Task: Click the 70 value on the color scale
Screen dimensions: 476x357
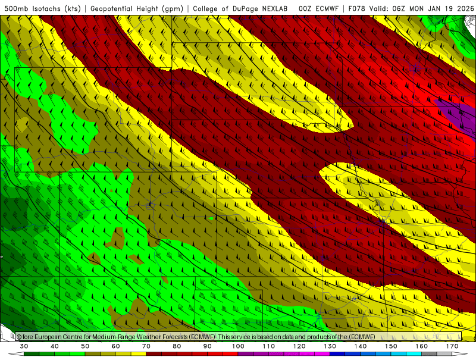Action: pyautogui.click(x=146, y=346)
